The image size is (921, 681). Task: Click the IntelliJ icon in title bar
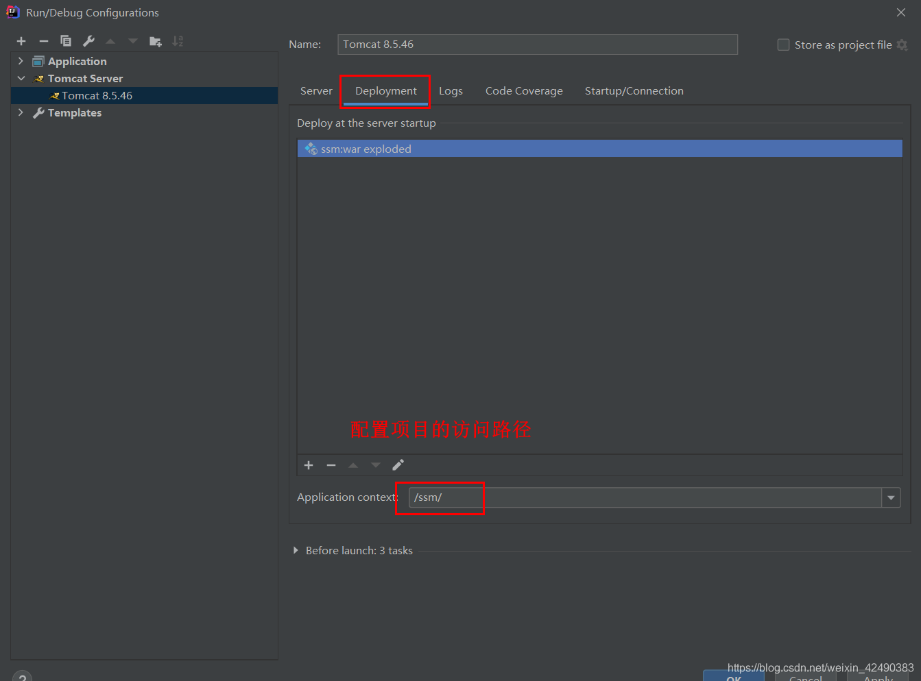coord(13,12)
